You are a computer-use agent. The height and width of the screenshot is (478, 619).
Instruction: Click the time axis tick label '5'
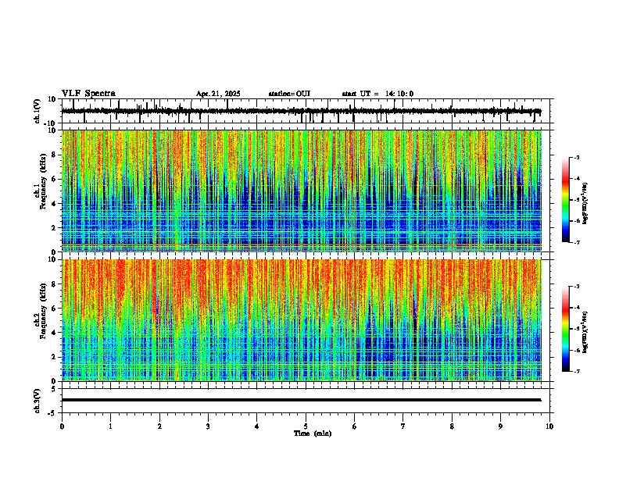pos(306,426)
